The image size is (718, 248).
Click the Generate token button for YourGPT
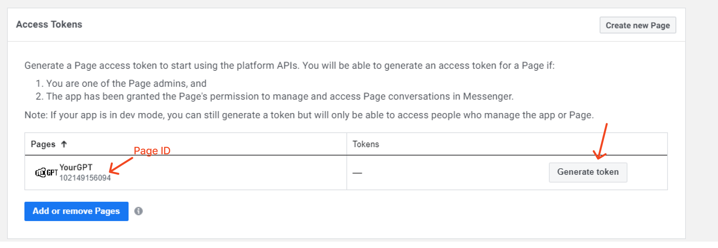tap(588, 172)
